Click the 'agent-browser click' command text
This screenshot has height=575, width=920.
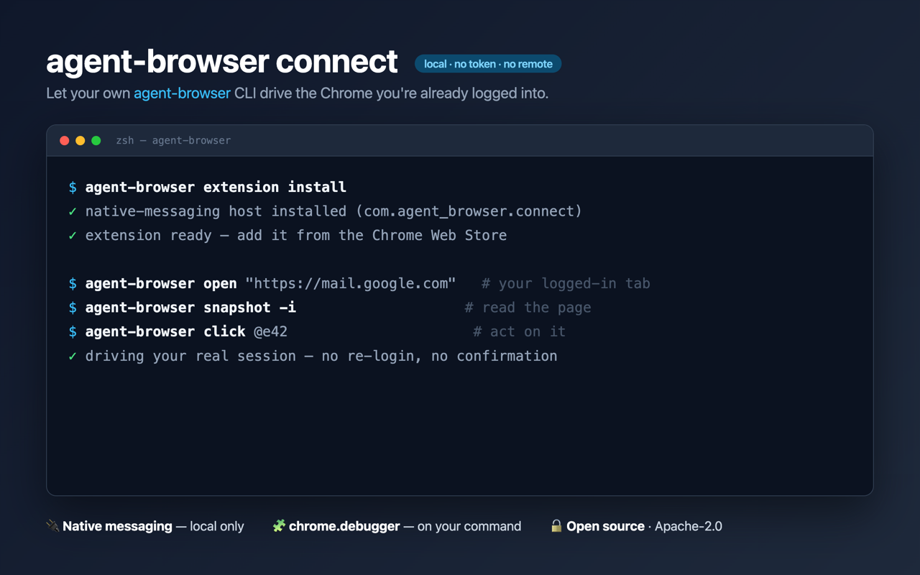coord(165,331)
